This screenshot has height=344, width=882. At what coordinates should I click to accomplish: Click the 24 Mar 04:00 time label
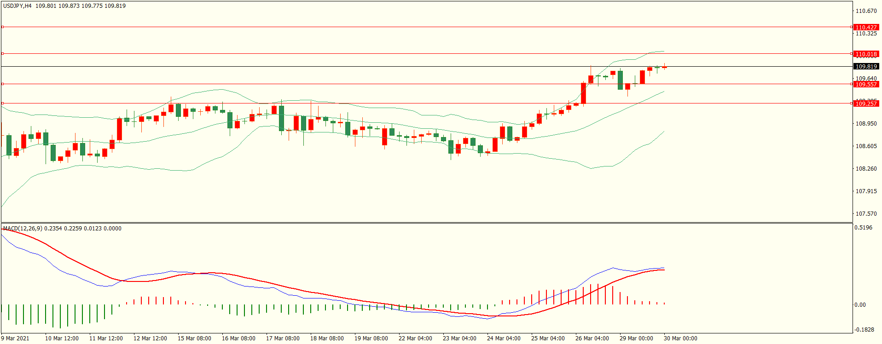(x=504, y=338)
